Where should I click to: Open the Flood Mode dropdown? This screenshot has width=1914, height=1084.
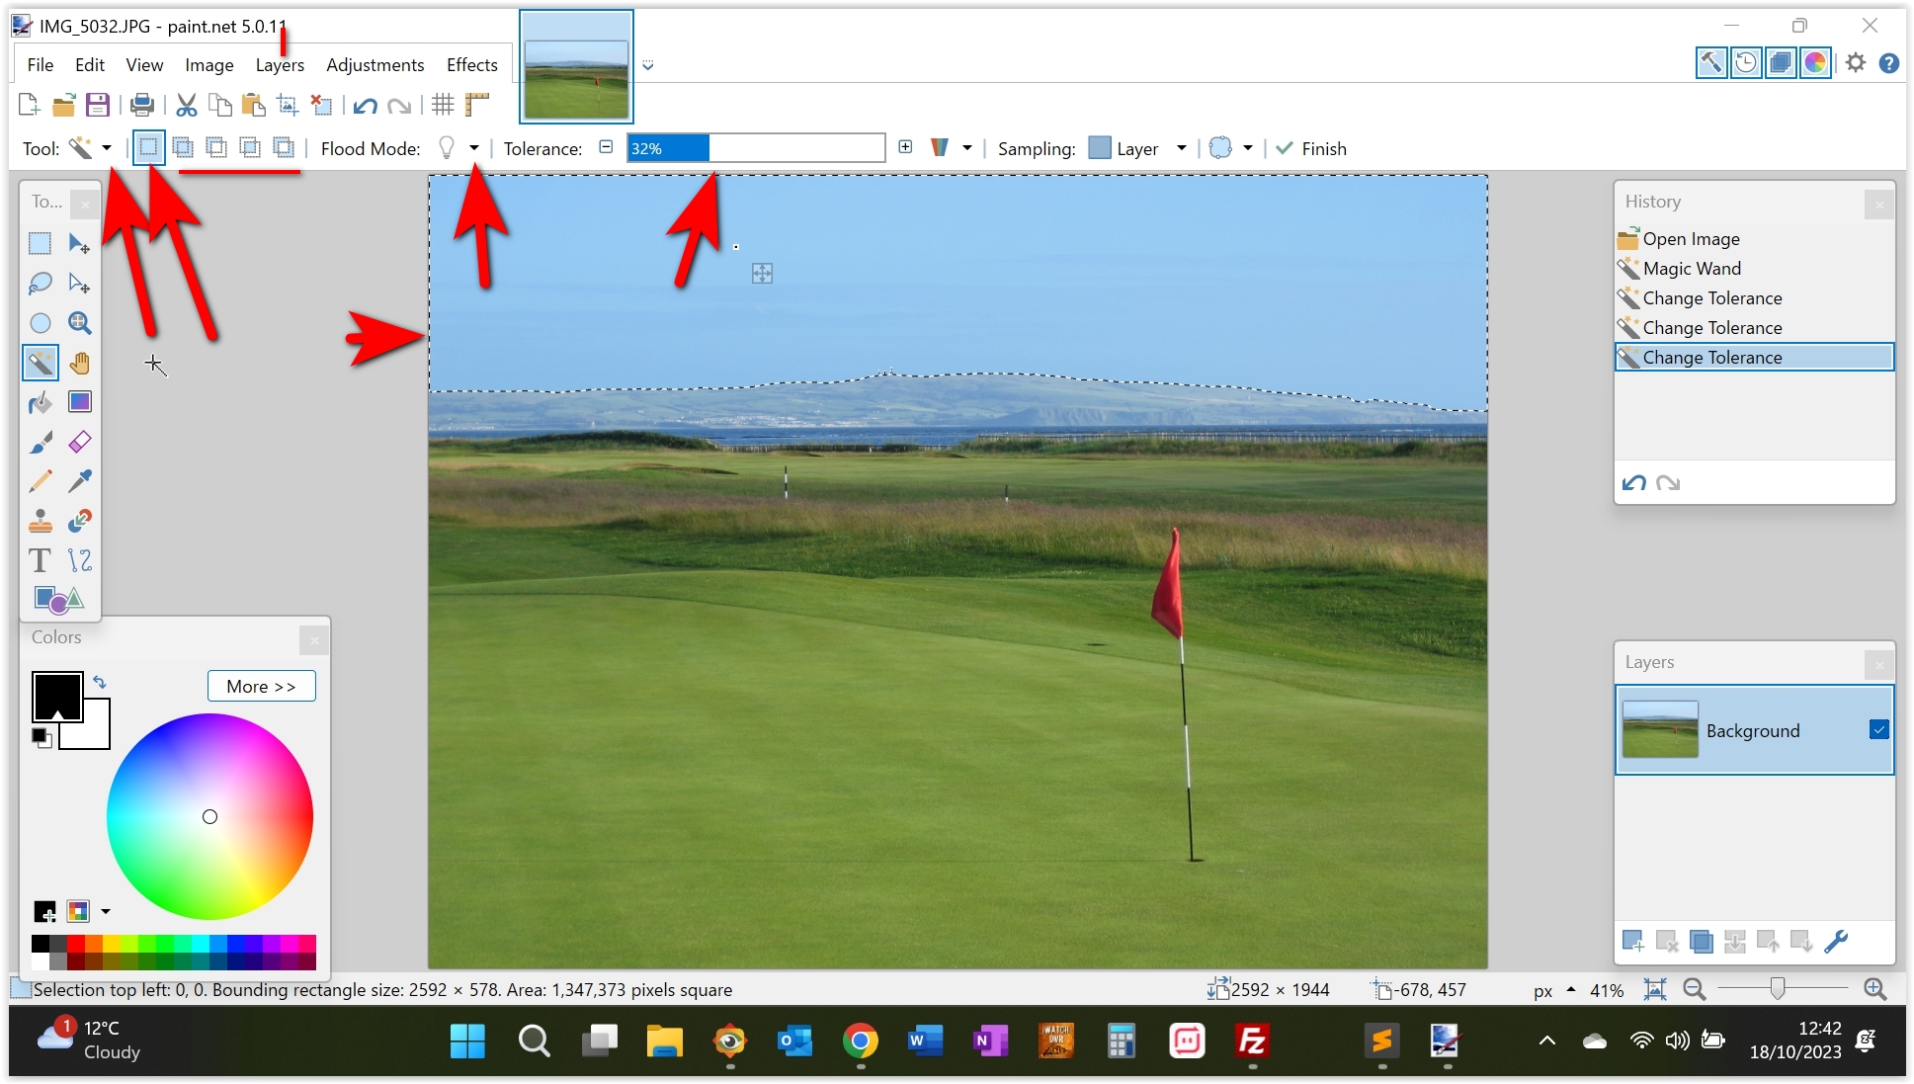pos(474,148)
